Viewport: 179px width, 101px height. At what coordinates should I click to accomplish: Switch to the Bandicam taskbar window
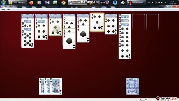tap(137, 3)
